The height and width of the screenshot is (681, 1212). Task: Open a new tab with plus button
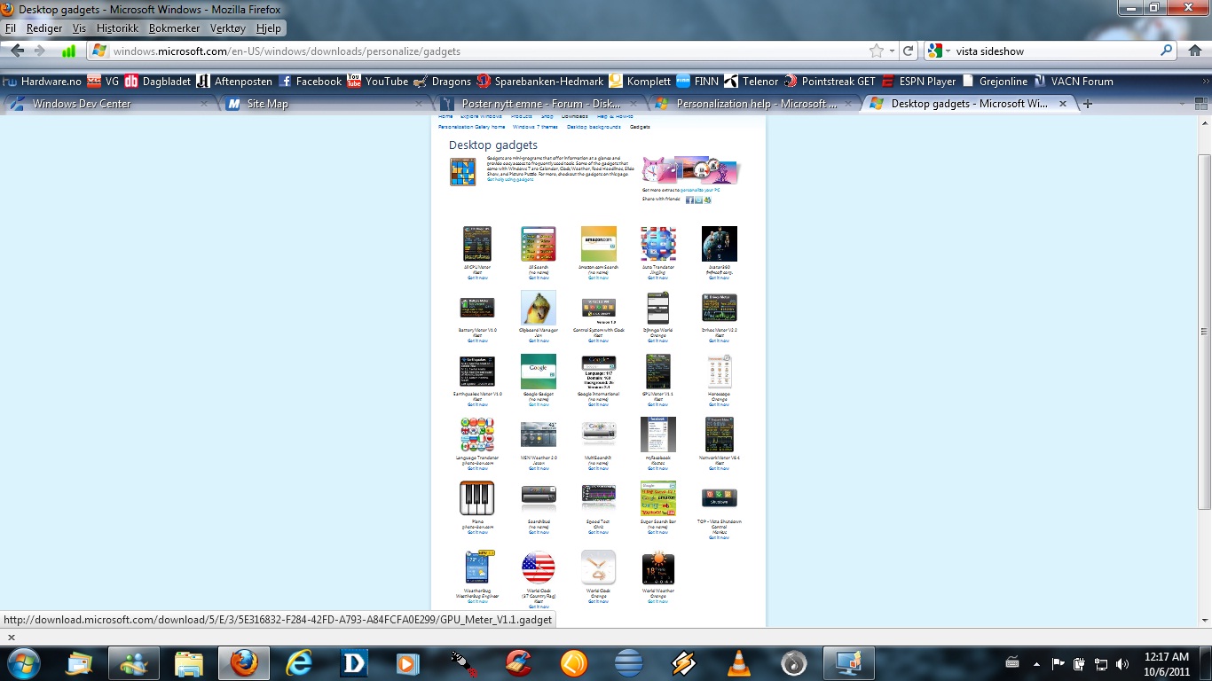click(1088, 104)
